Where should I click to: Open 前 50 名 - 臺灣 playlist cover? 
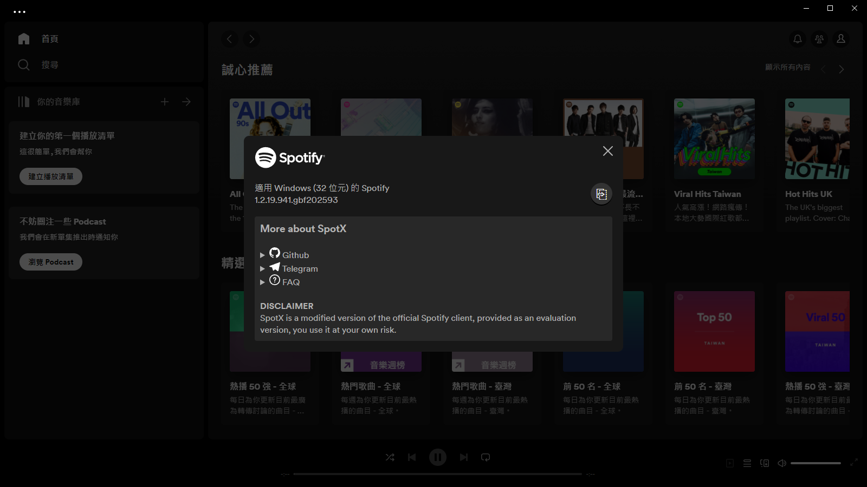tap(714, 331)
